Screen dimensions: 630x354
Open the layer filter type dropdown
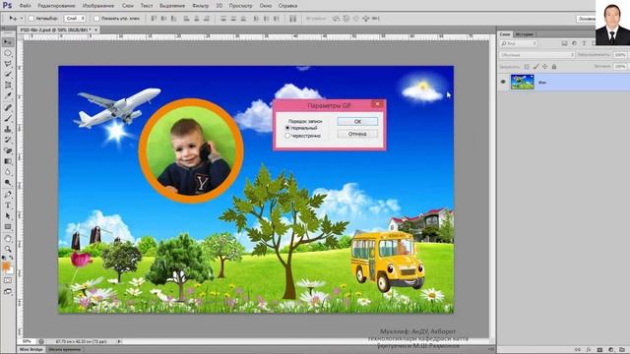[519, 43]
